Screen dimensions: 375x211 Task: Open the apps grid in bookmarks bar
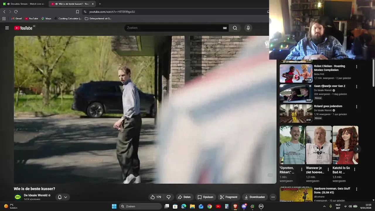[4, 18]
